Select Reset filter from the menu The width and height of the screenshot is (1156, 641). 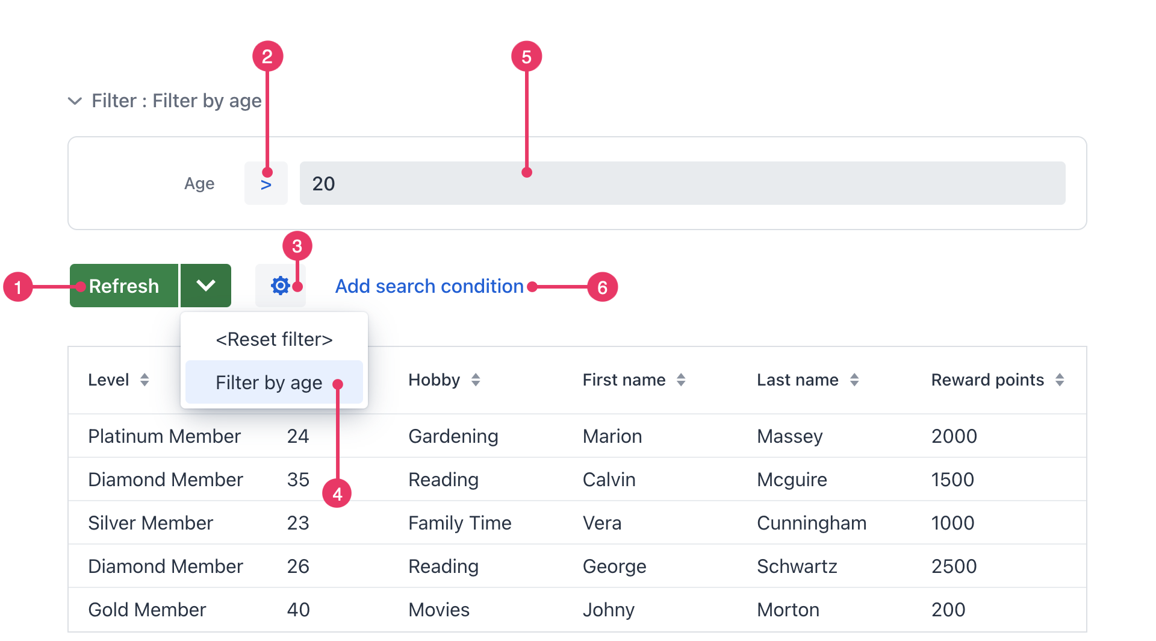(x=274, y=339)
